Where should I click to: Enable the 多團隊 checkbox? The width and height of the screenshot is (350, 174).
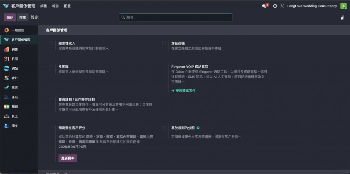coord(51,67)
